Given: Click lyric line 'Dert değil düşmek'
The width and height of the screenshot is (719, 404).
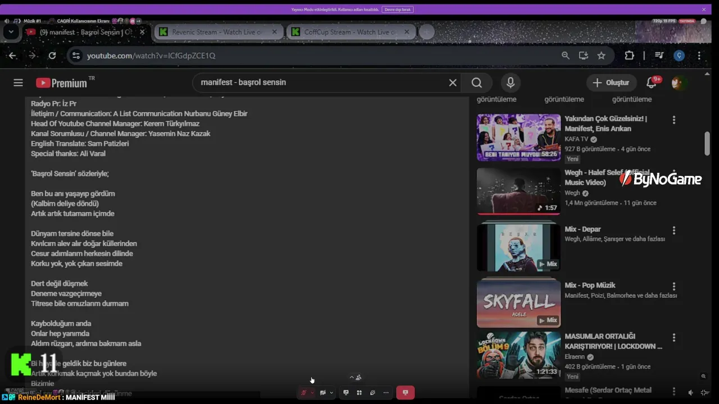Looking at the screenshot, I should pos(59,283).
